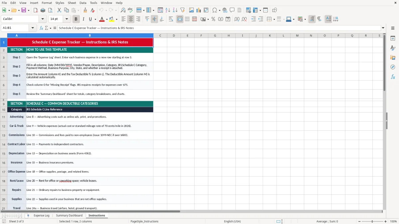Toggle Align Left button
Viewport: 399px width, 224px height.
[x=123, y=19]
